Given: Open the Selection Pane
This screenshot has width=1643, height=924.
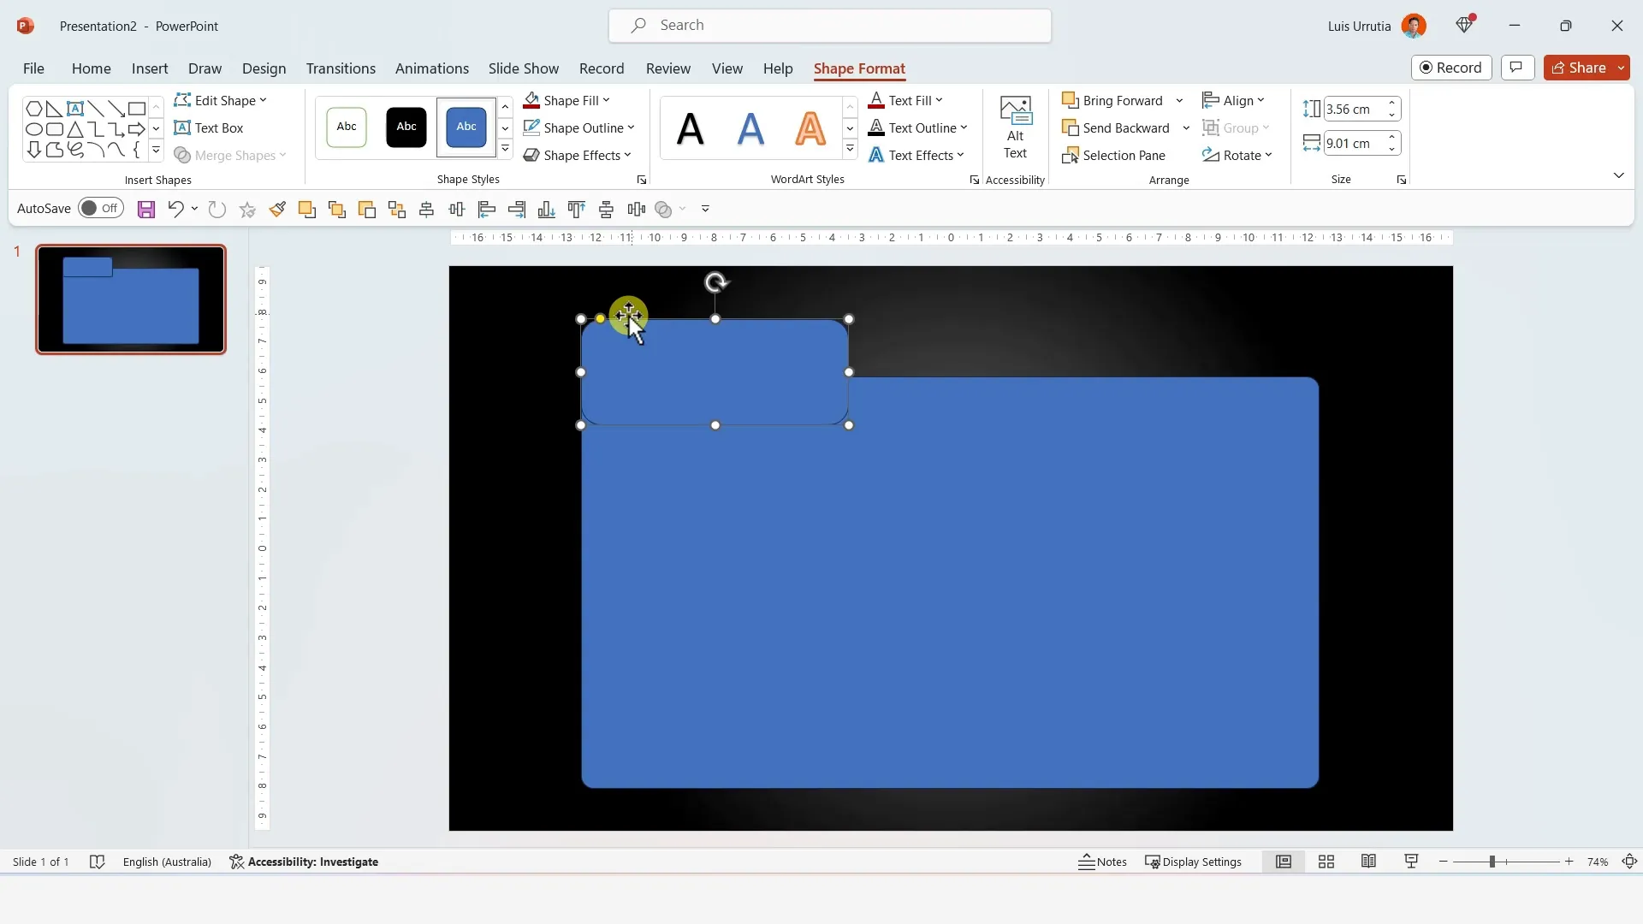Looking at the screenshot, I should pos(1113,156).
